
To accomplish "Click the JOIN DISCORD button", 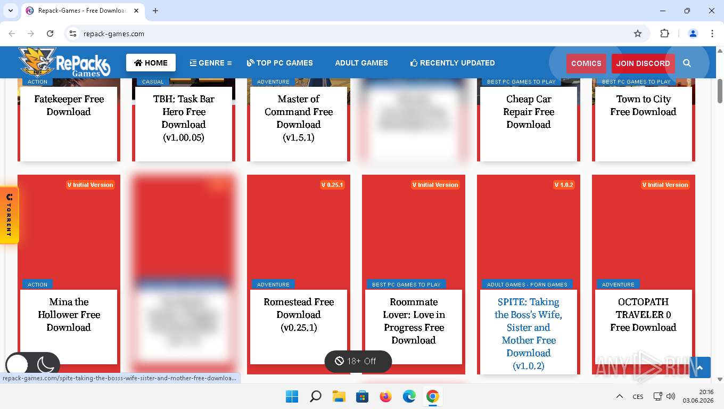I will pyautogui.click(x=643, y=63).
